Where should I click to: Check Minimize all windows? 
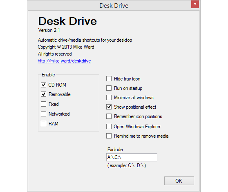109,97
